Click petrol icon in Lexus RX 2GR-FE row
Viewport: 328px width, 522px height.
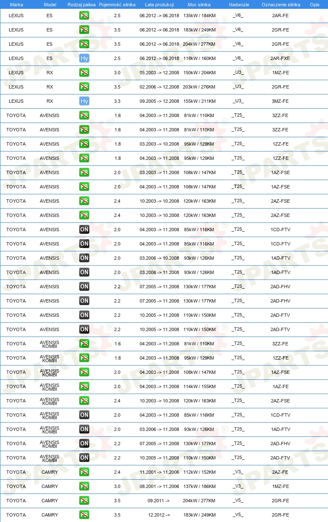click(84, 87)
